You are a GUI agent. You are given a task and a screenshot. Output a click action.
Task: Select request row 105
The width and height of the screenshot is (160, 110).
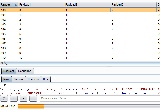80,34
